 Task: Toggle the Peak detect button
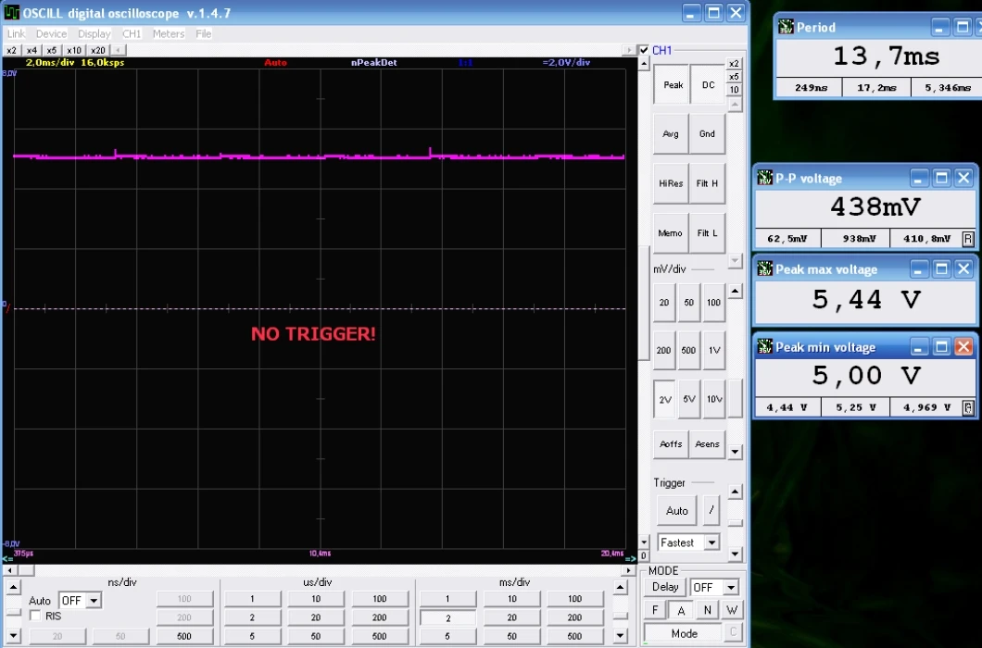pyautogui.click(x=673, y=85)
